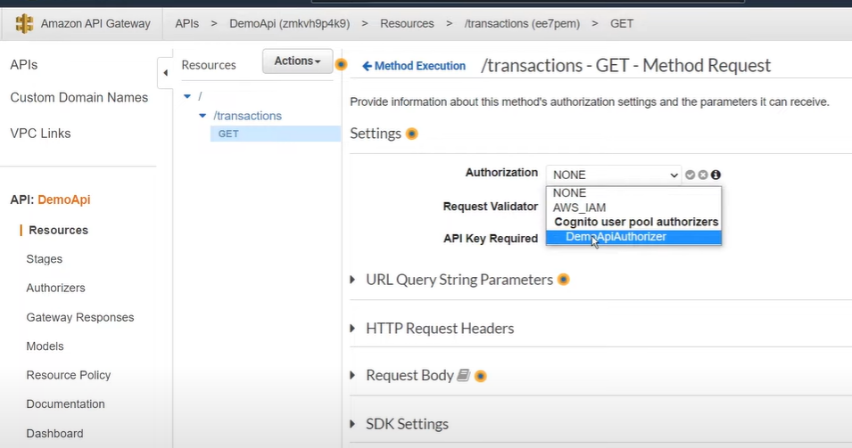The width and height of the screenshot is (852, 448).
Task: Open Resources under API DemoApi
Action: coord(58,230)
